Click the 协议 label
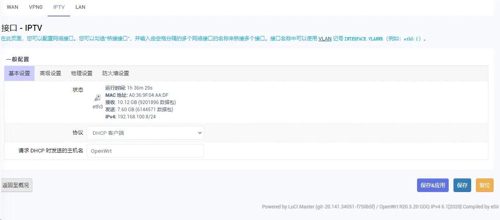This screenshot has height=220, width=500. click(78, 132)
